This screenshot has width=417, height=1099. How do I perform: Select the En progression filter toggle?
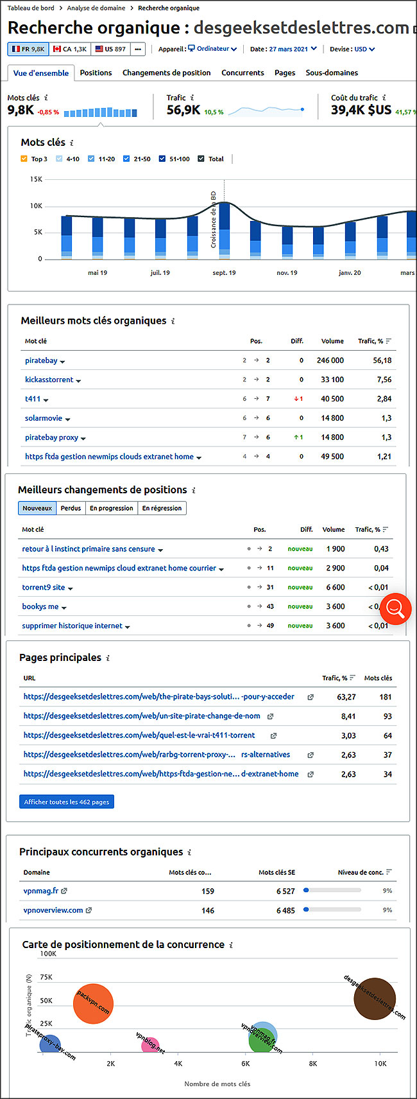click(112, 508)
